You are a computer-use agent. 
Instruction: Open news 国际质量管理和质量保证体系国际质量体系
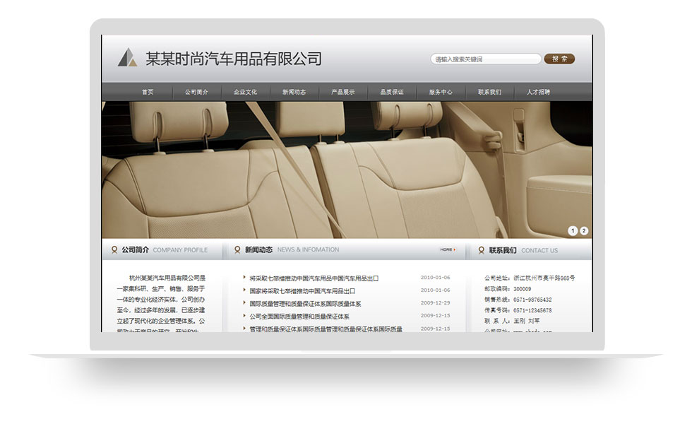click(x=305, y=304)
